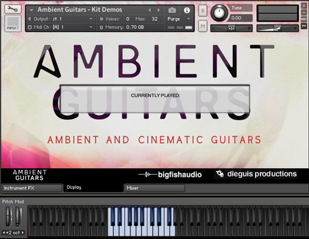Click the Voices count value 0
Viewport: 309px width, 239px height.
click(x=128, y=19)
